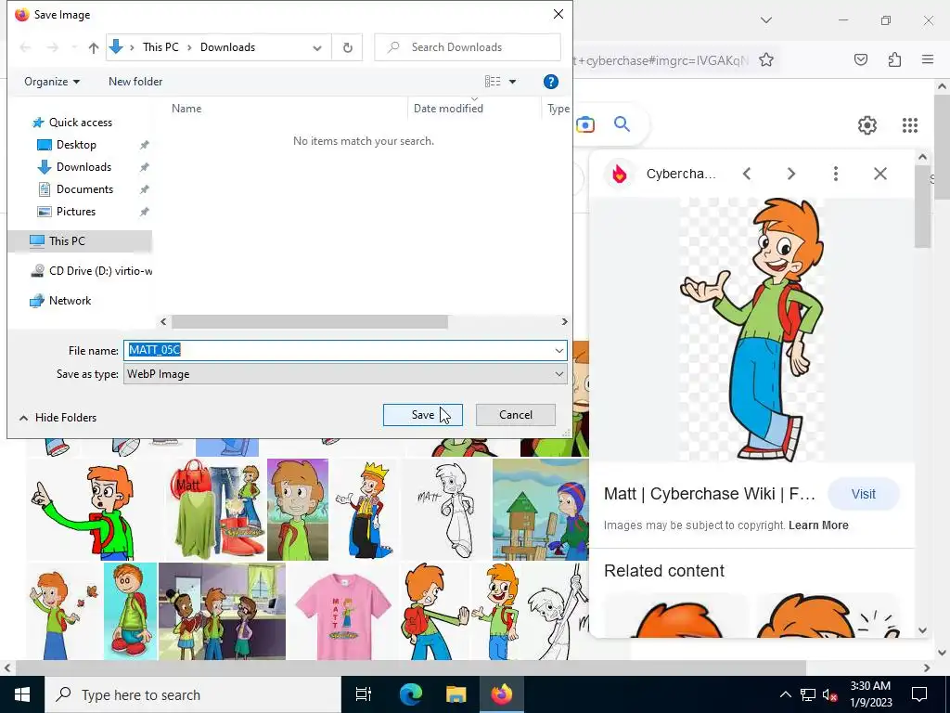This screenshot has width=950, height=713.
Task: Open preview panel three-dot options
Action: 836,174
